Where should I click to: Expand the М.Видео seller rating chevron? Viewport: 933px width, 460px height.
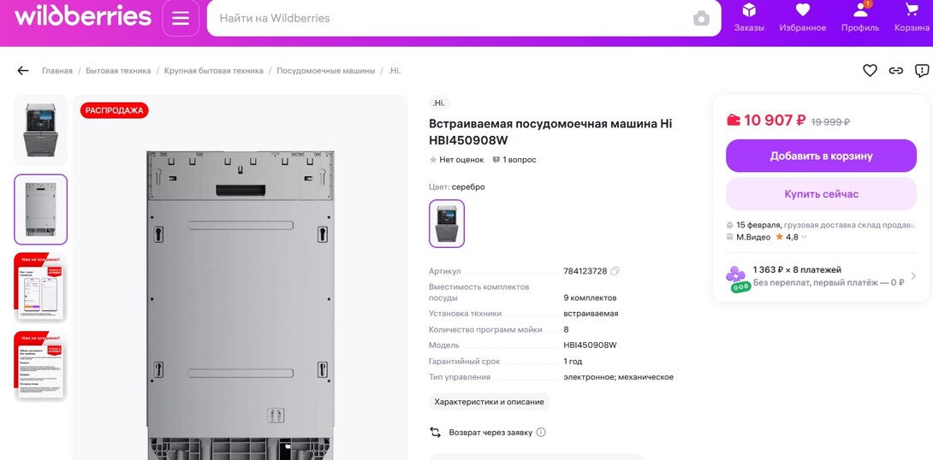[x=804, y=237]
